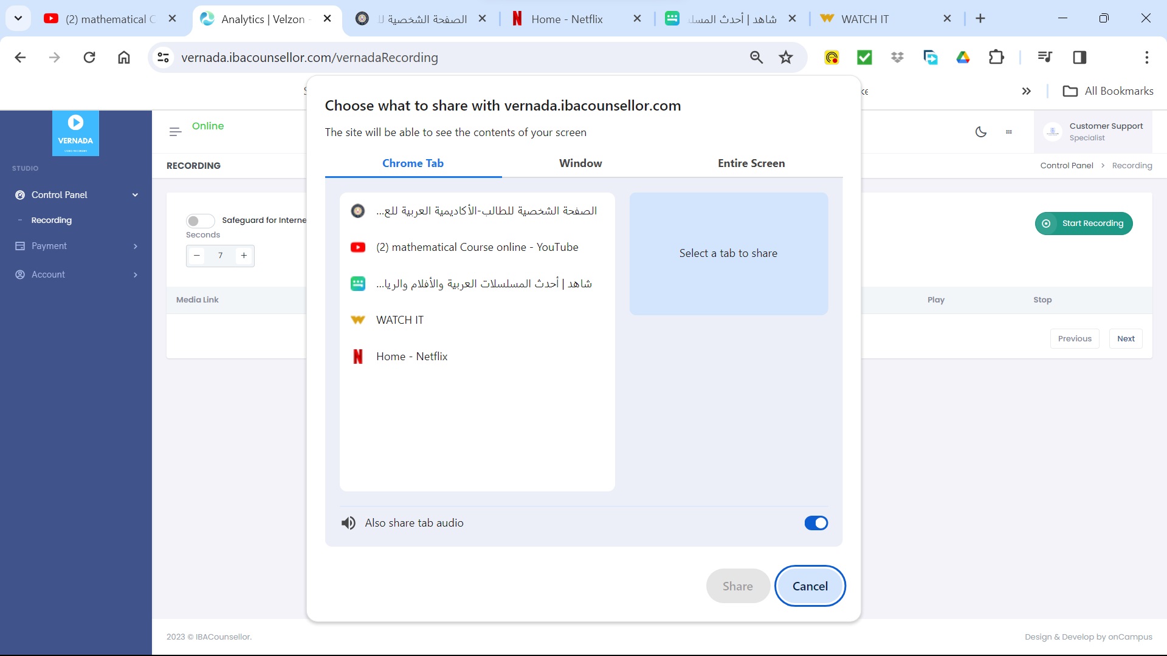Open the side panel icon

(x=1079, y=58)
